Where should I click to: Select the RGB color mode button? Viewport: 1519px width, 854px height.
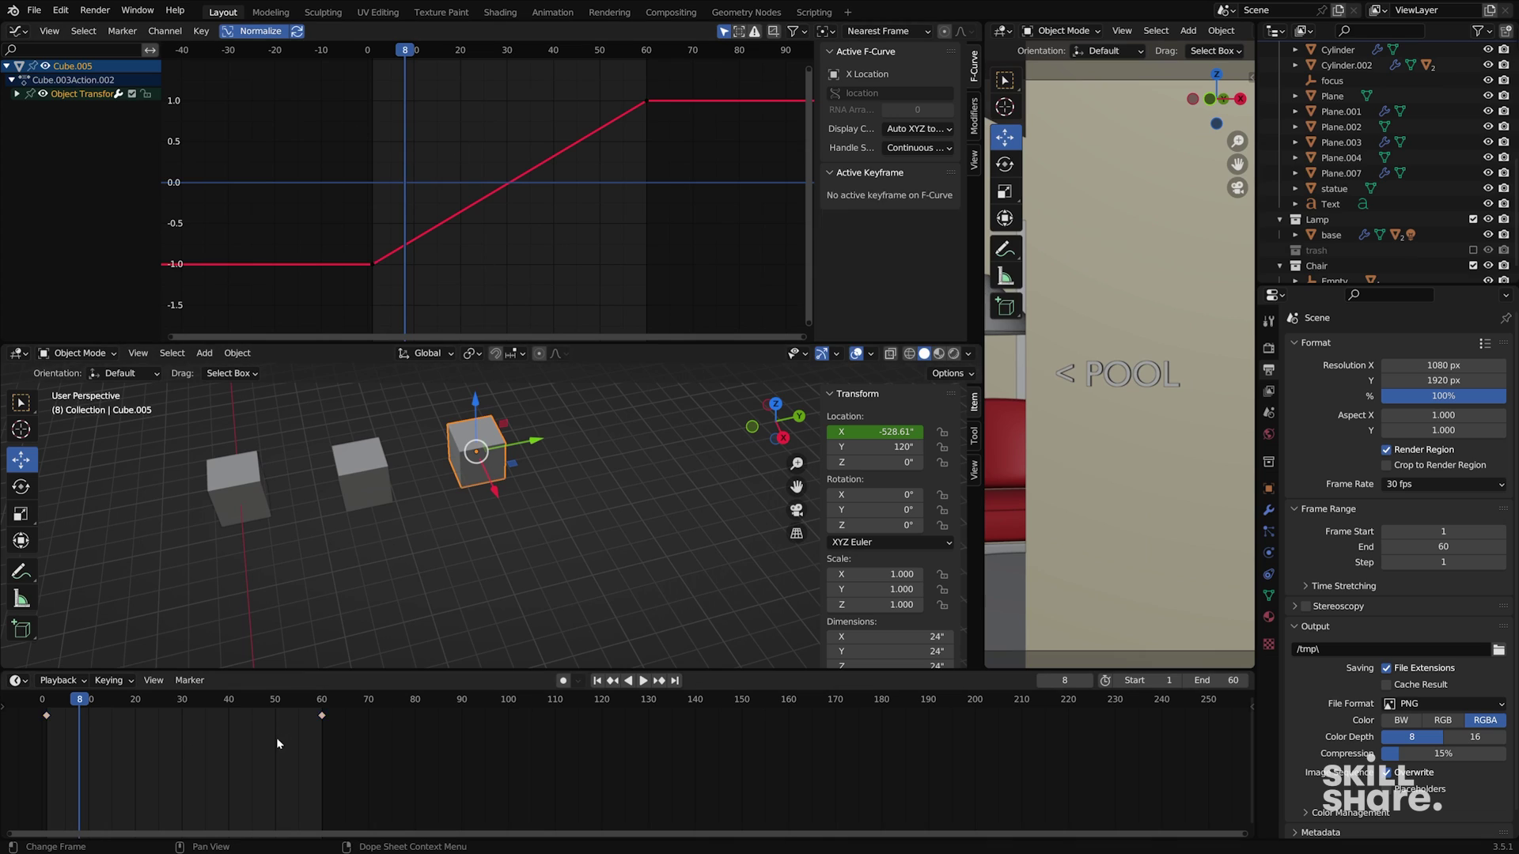pyautogui.click(x=1442, y=720)
